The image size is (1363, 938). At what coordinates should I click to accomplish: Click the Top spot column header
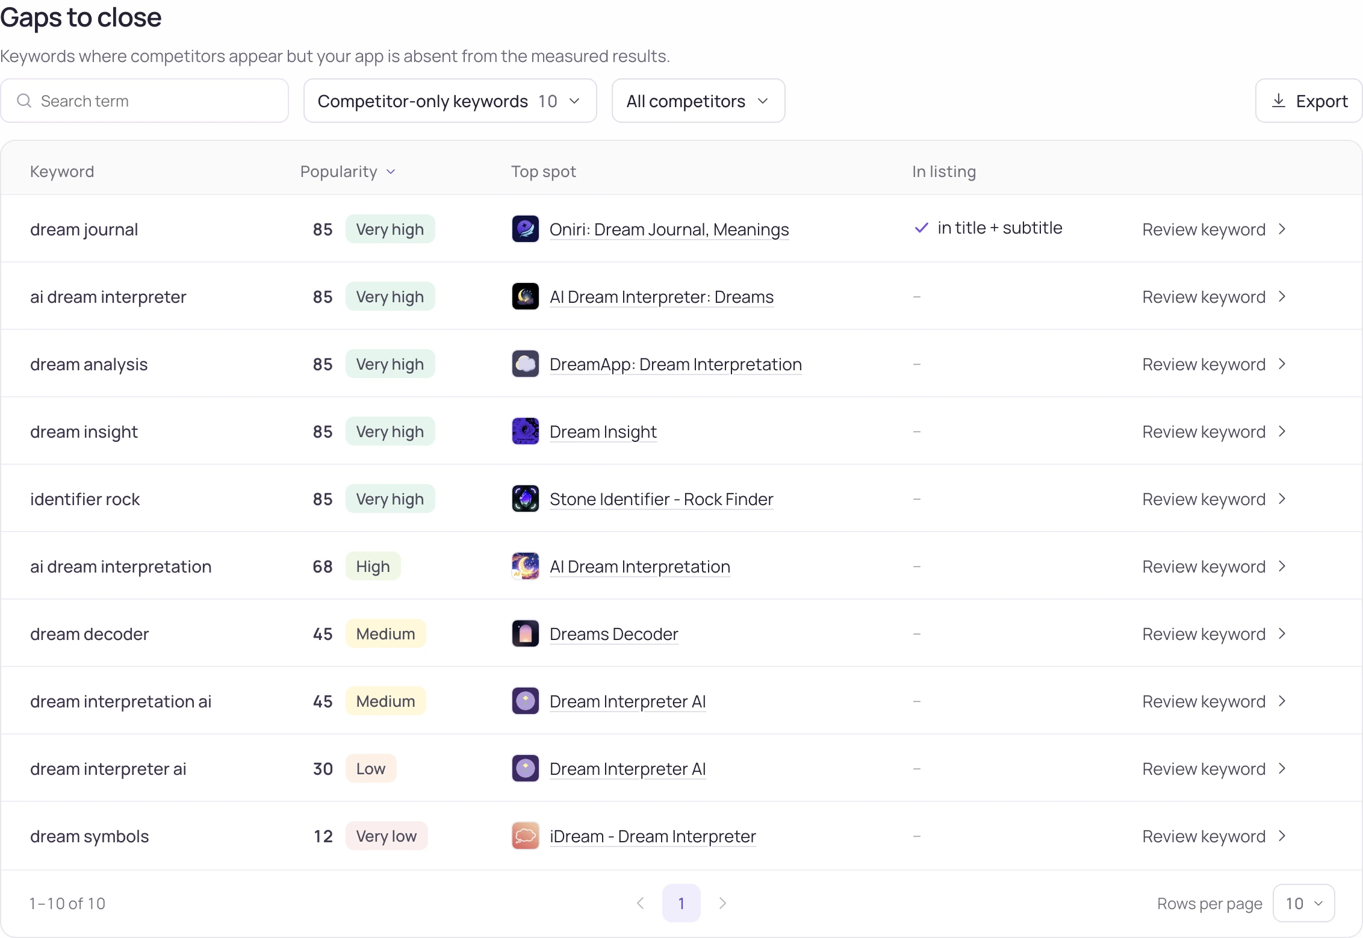[544, 172]
